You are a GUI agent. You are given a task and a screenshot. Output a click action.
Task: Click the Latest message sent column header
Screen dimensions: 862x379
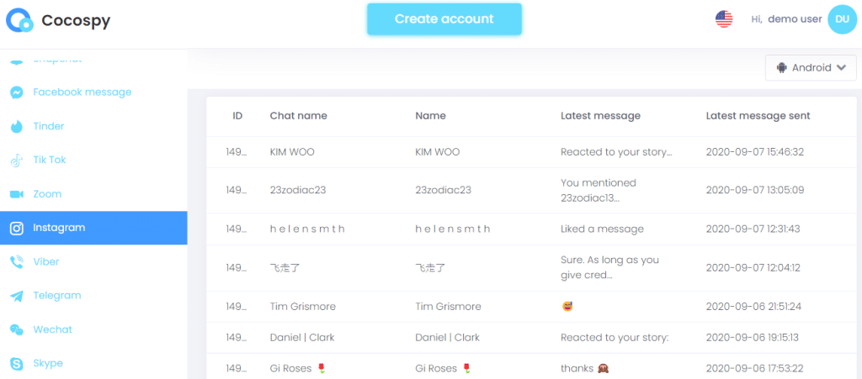[758, 116]
